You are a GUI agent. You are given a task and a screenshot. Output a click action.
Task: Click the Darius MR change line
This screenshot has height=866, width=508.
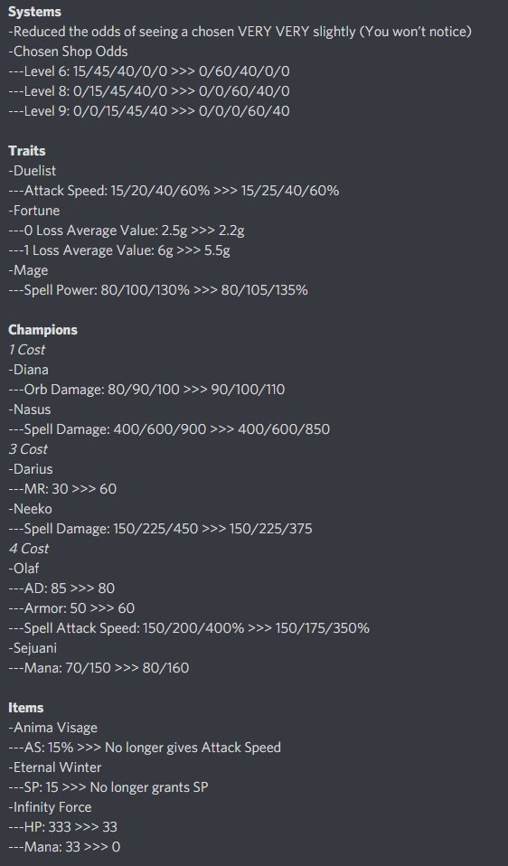(x=62, y=489)
